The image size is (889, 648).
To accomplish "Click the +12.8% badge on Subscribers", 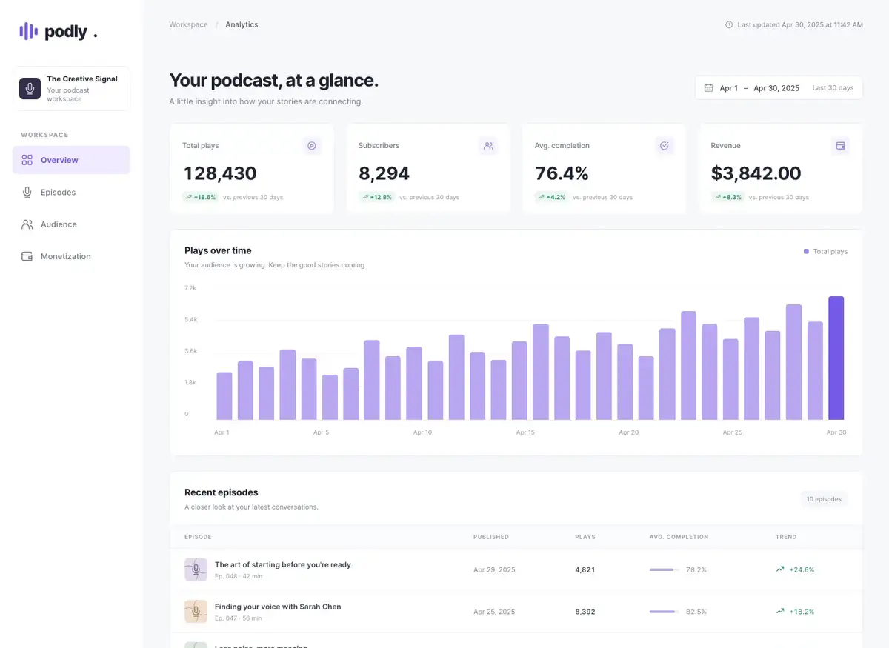I will [x=376, y=198].
